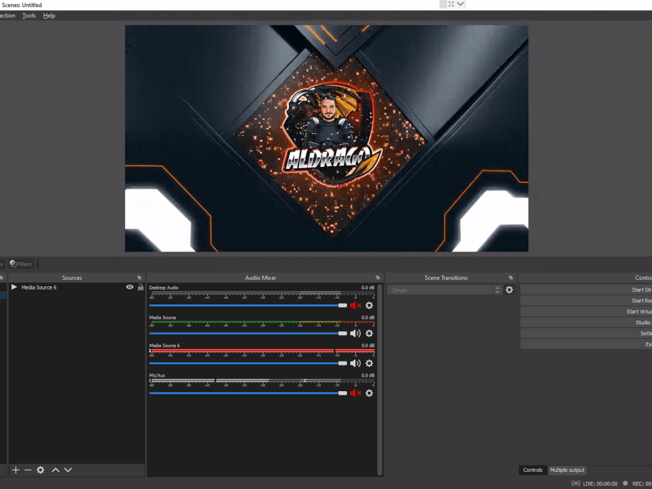Lock the Media Source 6 source

pyautogui.click(x=141, y=288)
